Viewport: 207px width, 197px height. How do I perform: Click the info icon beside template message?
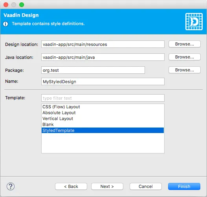5,24
